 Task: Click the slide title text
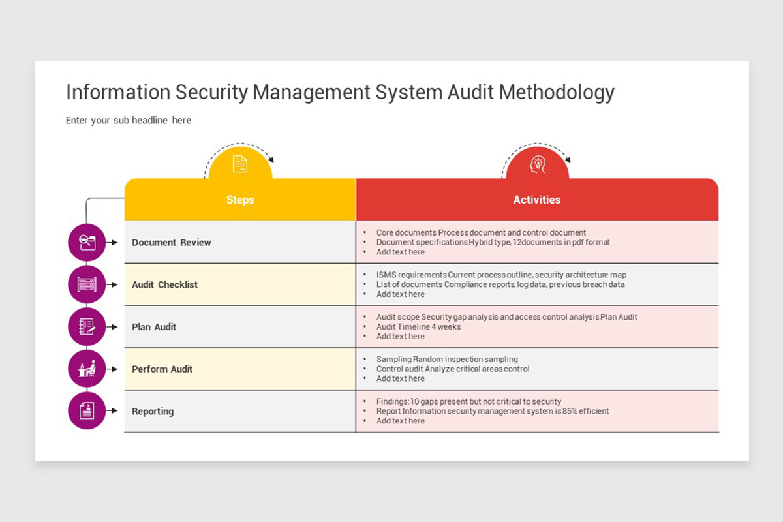(340, 93)
